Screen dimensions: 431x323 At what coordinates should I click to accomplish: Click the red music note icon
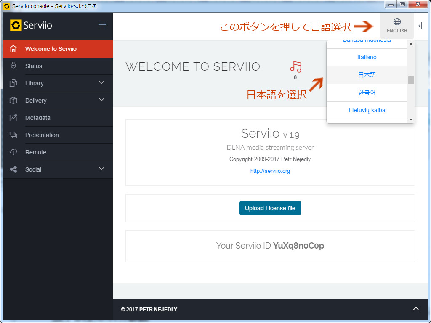[x=296, y=67]
